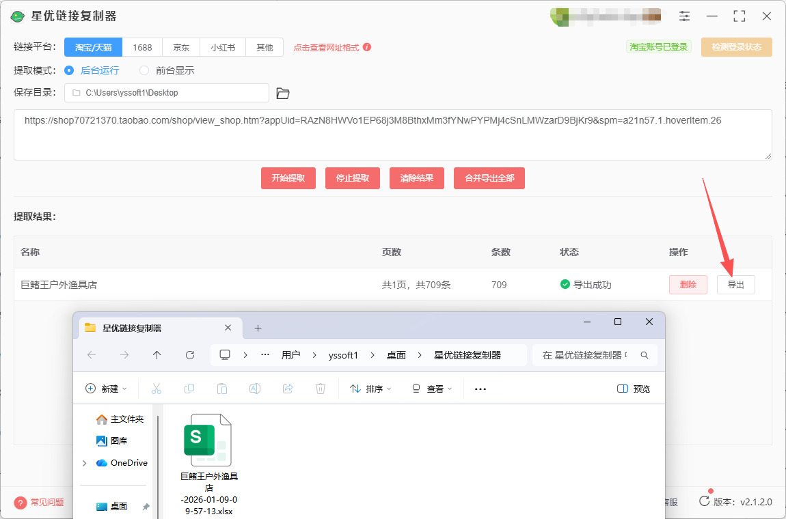This screenshot has height=519, width=786.
Task: Open the settings sliders icon in title bar
Action: [x=684, y=16]
